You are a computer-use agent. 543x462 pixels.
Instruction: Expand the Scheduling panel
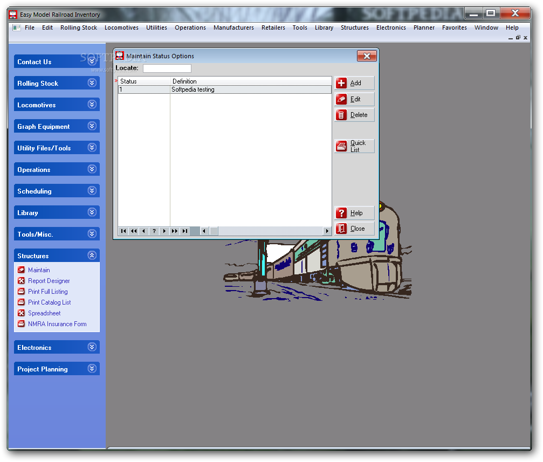(92, 190)
